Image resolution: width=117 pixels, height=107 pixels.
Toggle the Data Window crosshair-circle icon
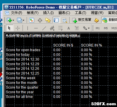click(40, 20)
